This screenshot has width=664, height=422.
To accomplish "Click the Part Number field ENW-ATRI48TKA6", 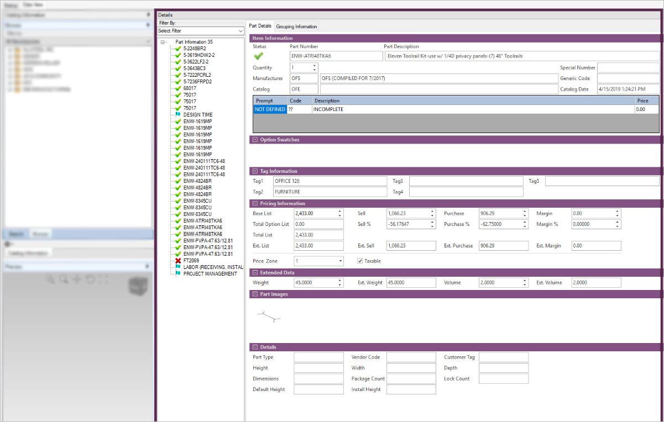I will pyautogui.click(x=336, y=56).
